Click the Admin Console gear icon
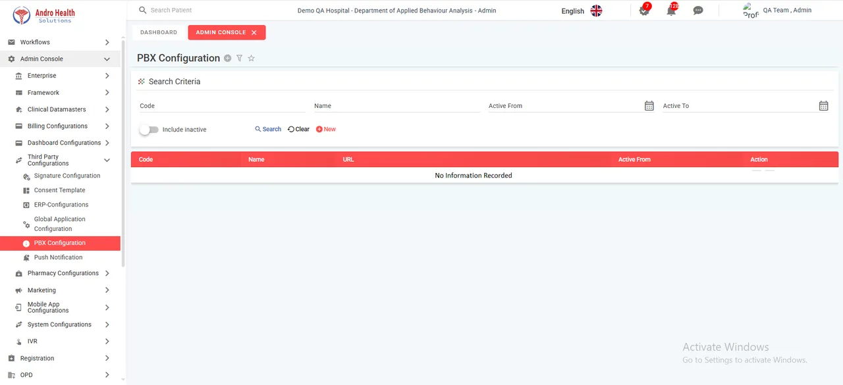The width and height of the screenshot is (843, 385). (x=11, y=59)
